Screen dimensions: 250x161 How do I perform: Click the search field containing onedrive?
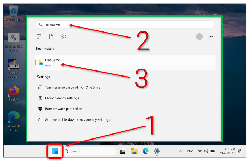125,25
